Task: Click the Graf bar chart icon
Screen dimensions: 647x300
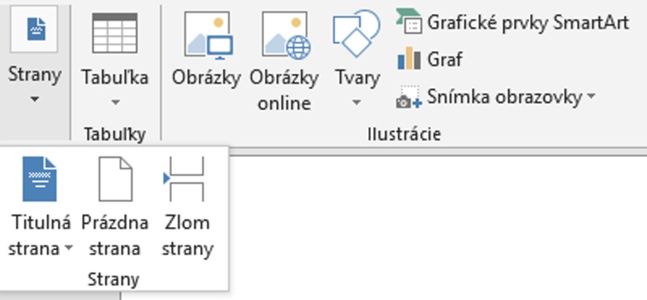Action: [x=409, y=59]
